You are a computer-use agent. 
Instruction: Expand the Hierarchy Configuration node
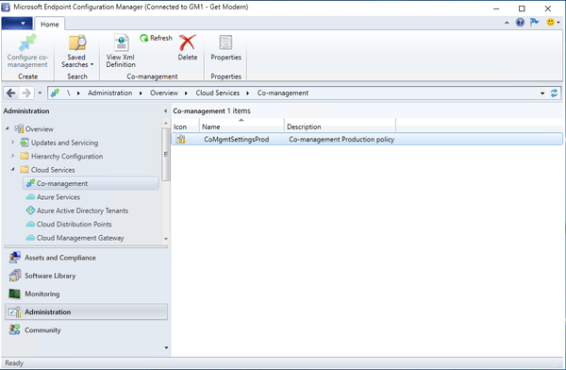tap(13, 156)
